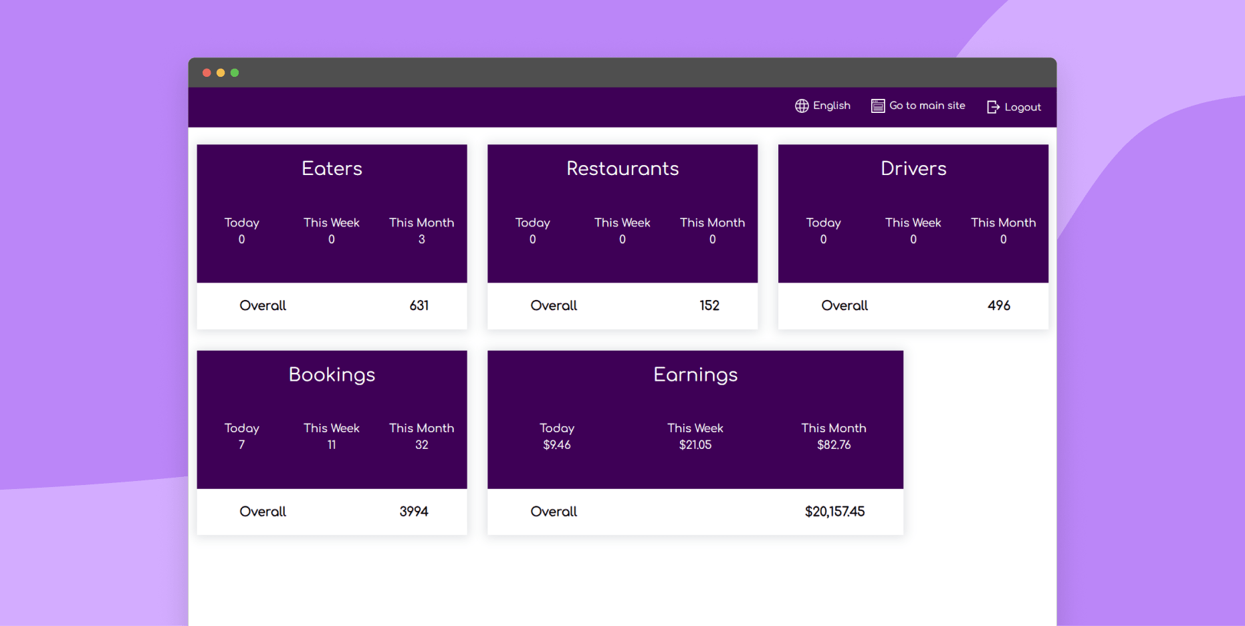Click the Overall label in Restaurants card

coord(554,305)
